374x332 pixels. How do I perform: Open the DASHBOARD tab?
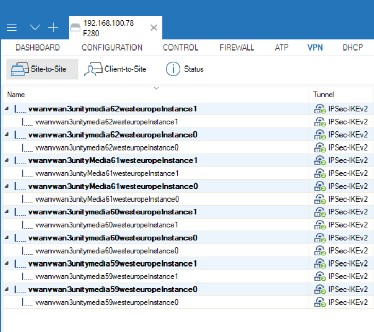click(38, 47)
